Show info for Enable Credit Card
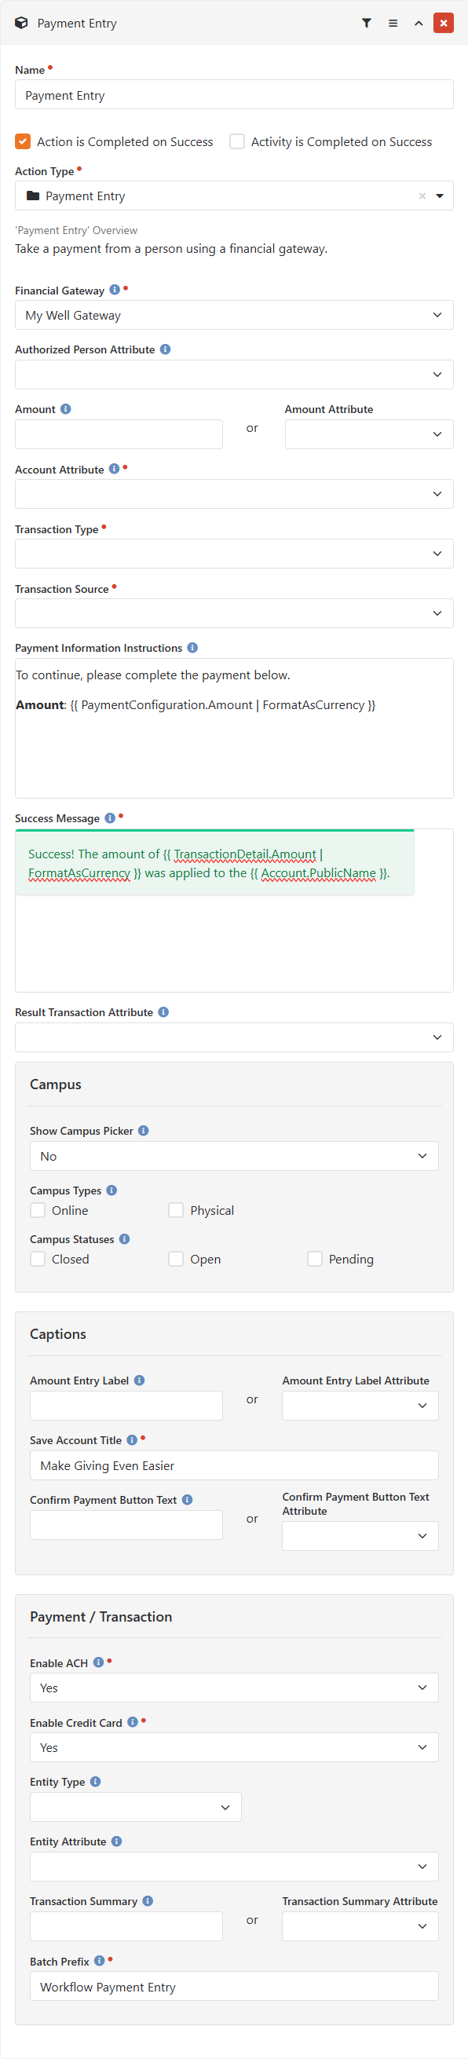The image size is (468, 2059). (x=133, y=1721)
